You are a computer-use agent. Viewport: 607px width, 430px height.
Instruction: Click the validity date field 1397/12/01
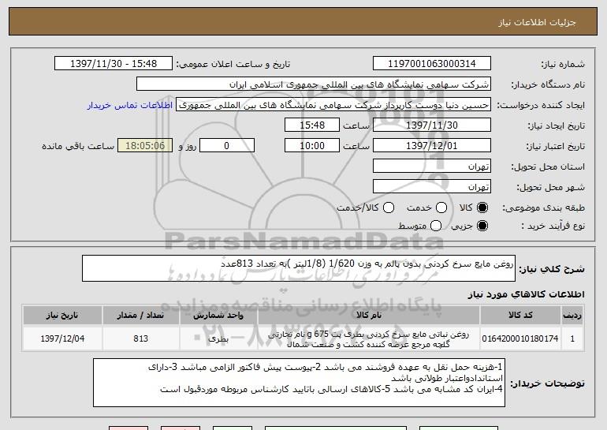tap(432, 146)
